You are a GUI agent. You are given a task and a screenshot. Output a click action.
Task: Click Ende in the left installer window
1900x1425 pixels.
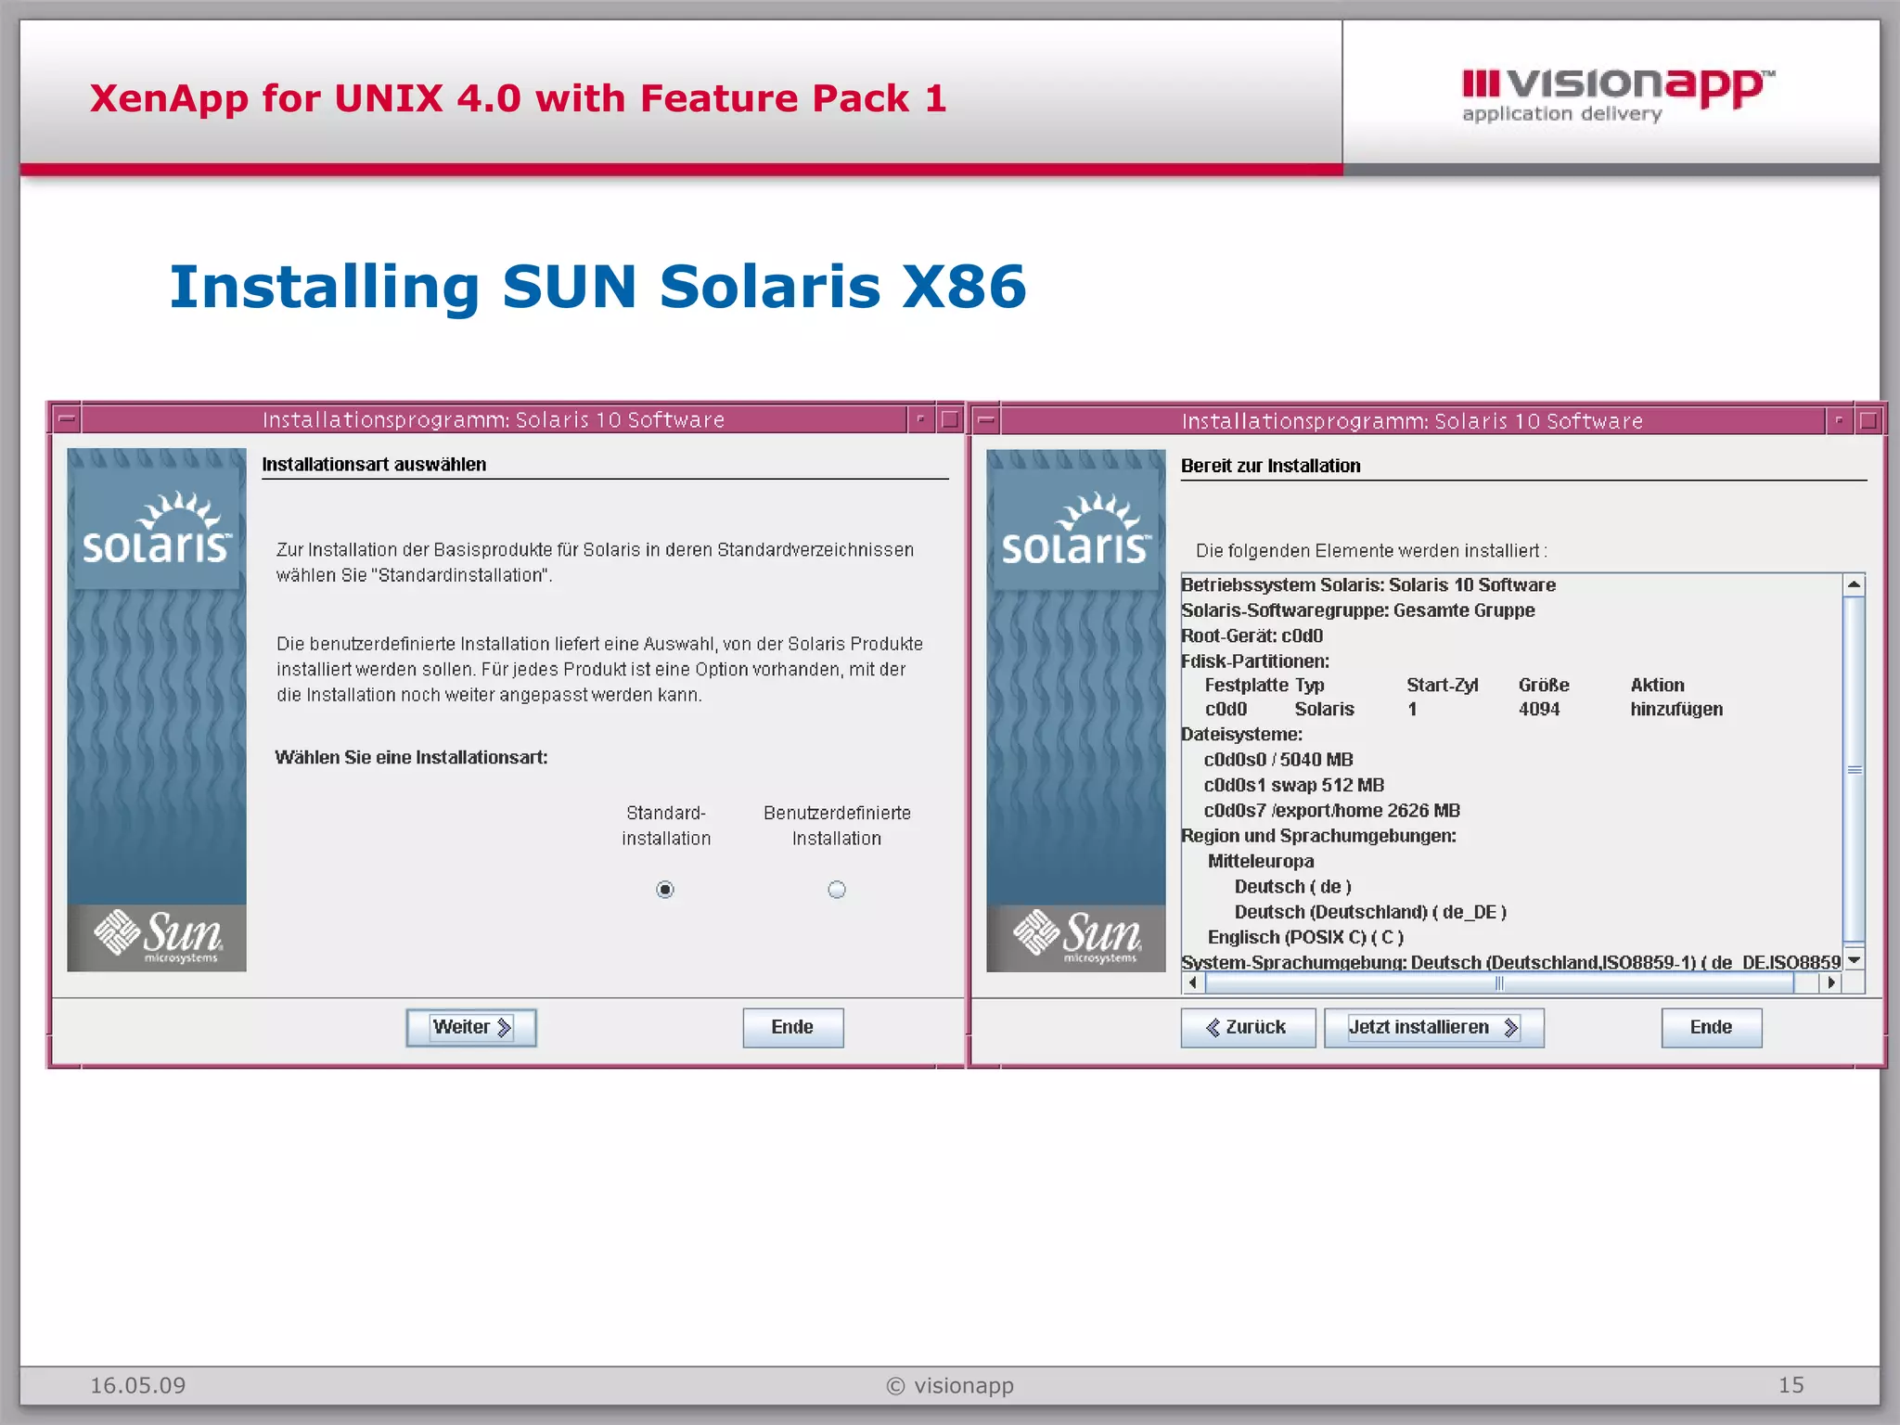(793, 1028)
